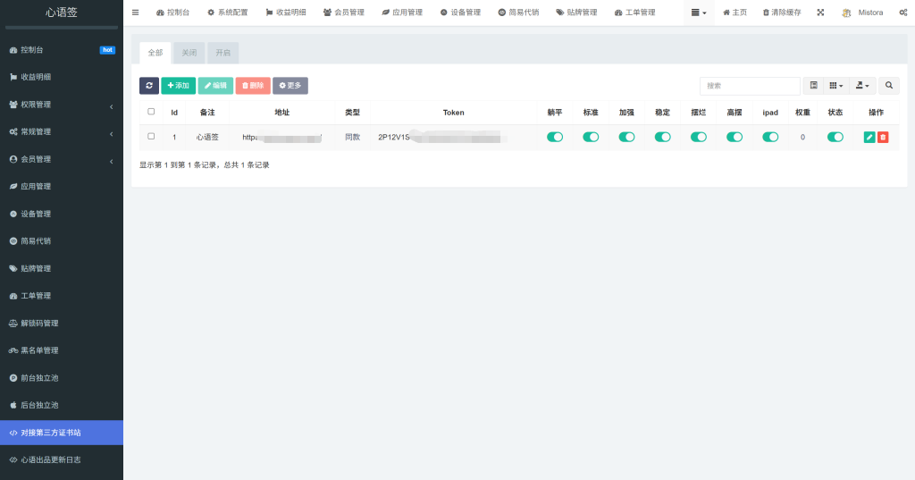915x480 pixels.
Task: Open 工单管理 in top navigation
Action: [x=635, y=13]
